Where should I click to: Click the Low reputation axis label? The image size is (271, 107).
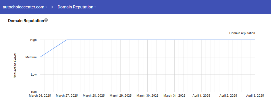[x=34, y=75]
